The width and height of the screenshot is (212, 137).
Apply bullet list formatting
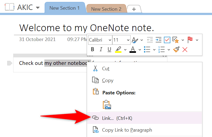(147, 49)
